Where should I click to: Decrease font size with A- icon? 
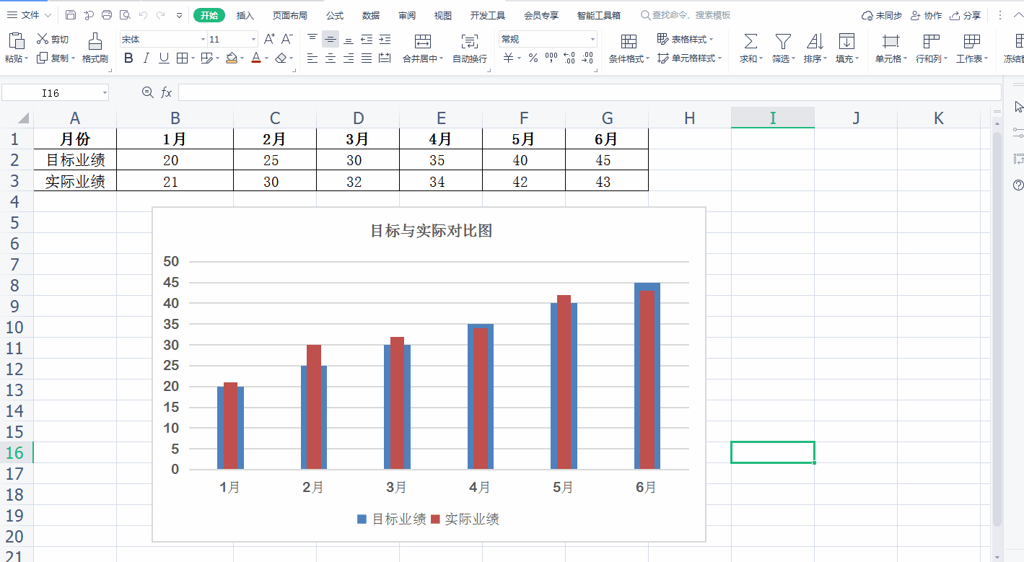pyautogui.click(x=286, y=39)
